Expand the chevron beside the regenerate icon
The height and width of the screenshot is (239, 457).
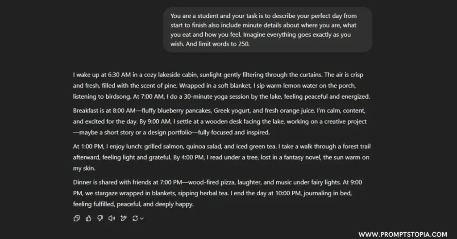point(142,218)
